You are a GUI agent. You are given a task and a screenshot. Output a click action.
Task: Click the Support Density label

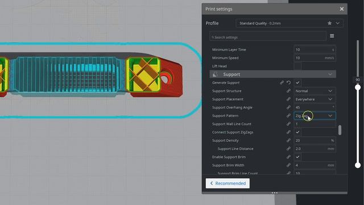tap(225, 141)
